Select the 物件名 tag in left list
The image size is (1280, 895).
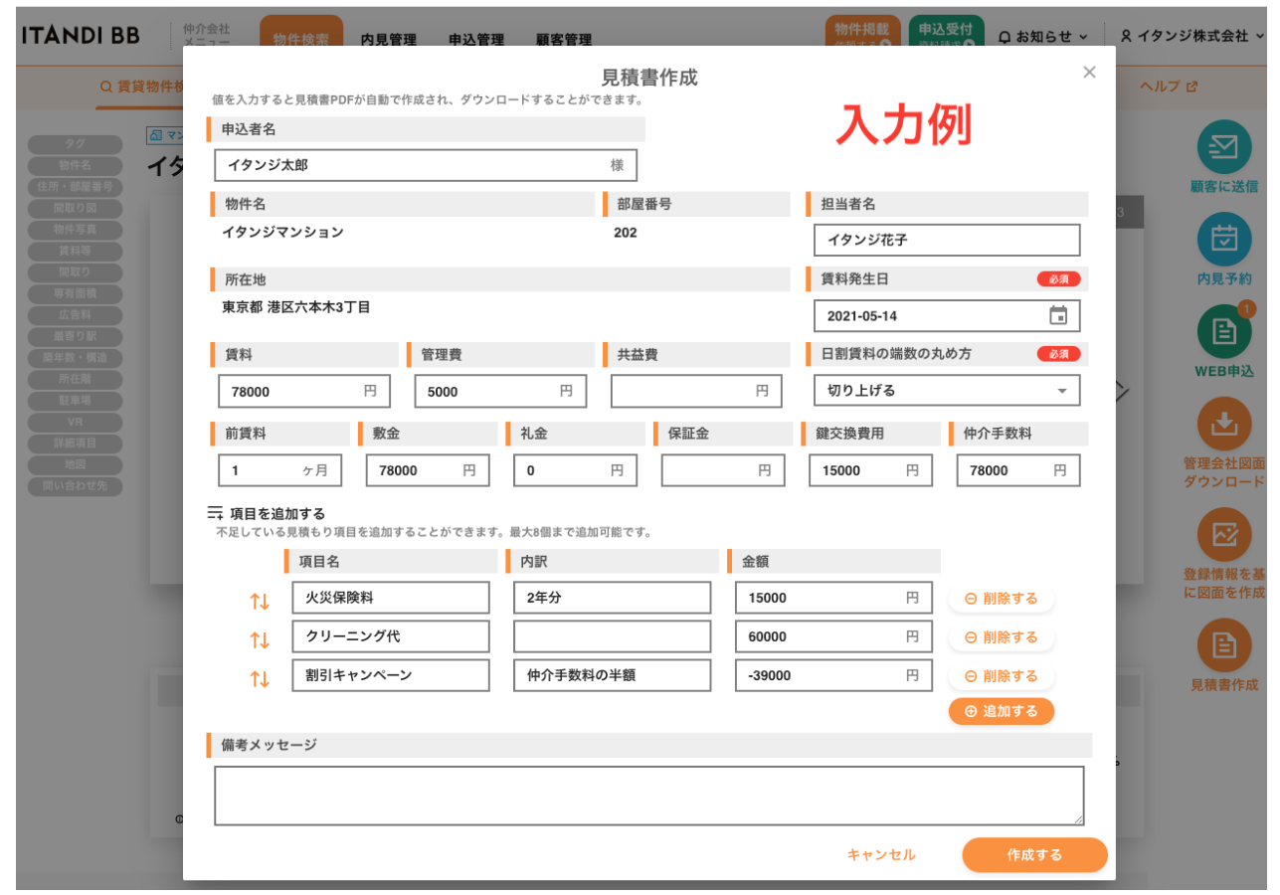pyautogui.click(x=76, y=165)
